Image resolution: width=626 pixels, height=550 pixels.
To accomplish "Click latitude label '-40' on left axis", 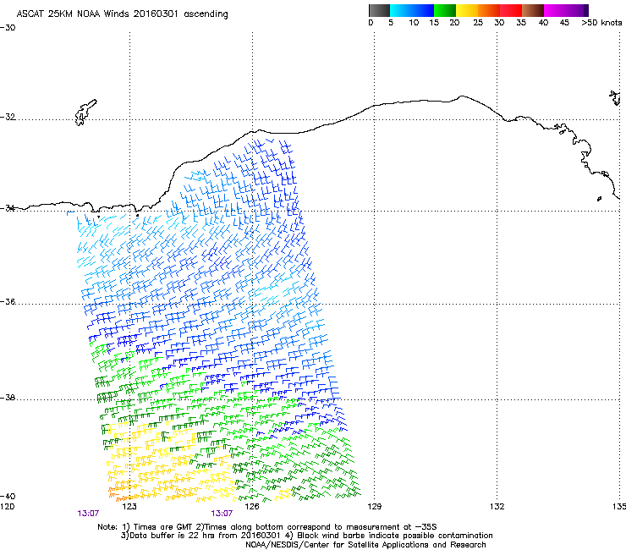I will coord(8,496).
